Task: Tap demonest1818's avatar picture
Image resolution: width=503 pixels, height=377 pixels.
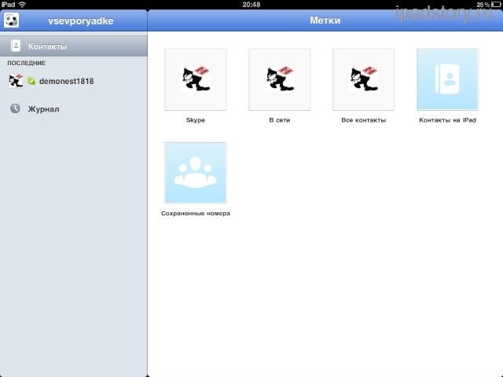Action: (16, 81)
